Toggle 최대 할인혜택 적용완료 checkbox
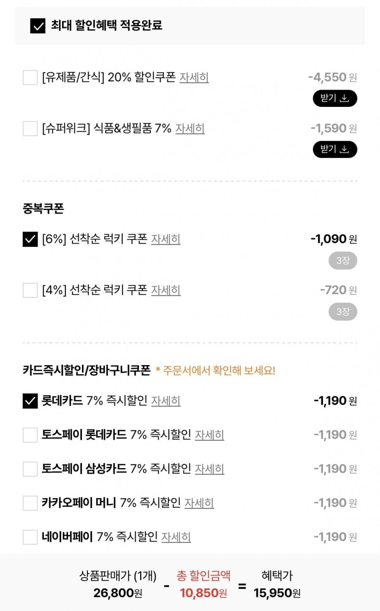Screen dimensions: 380x611 click(x=38, y=26)
